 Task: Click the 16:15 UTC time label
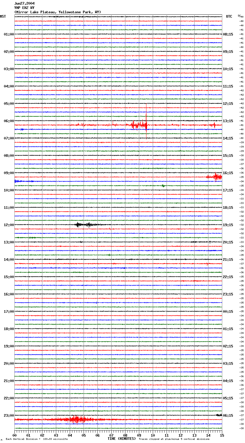(x=228, y=173)
